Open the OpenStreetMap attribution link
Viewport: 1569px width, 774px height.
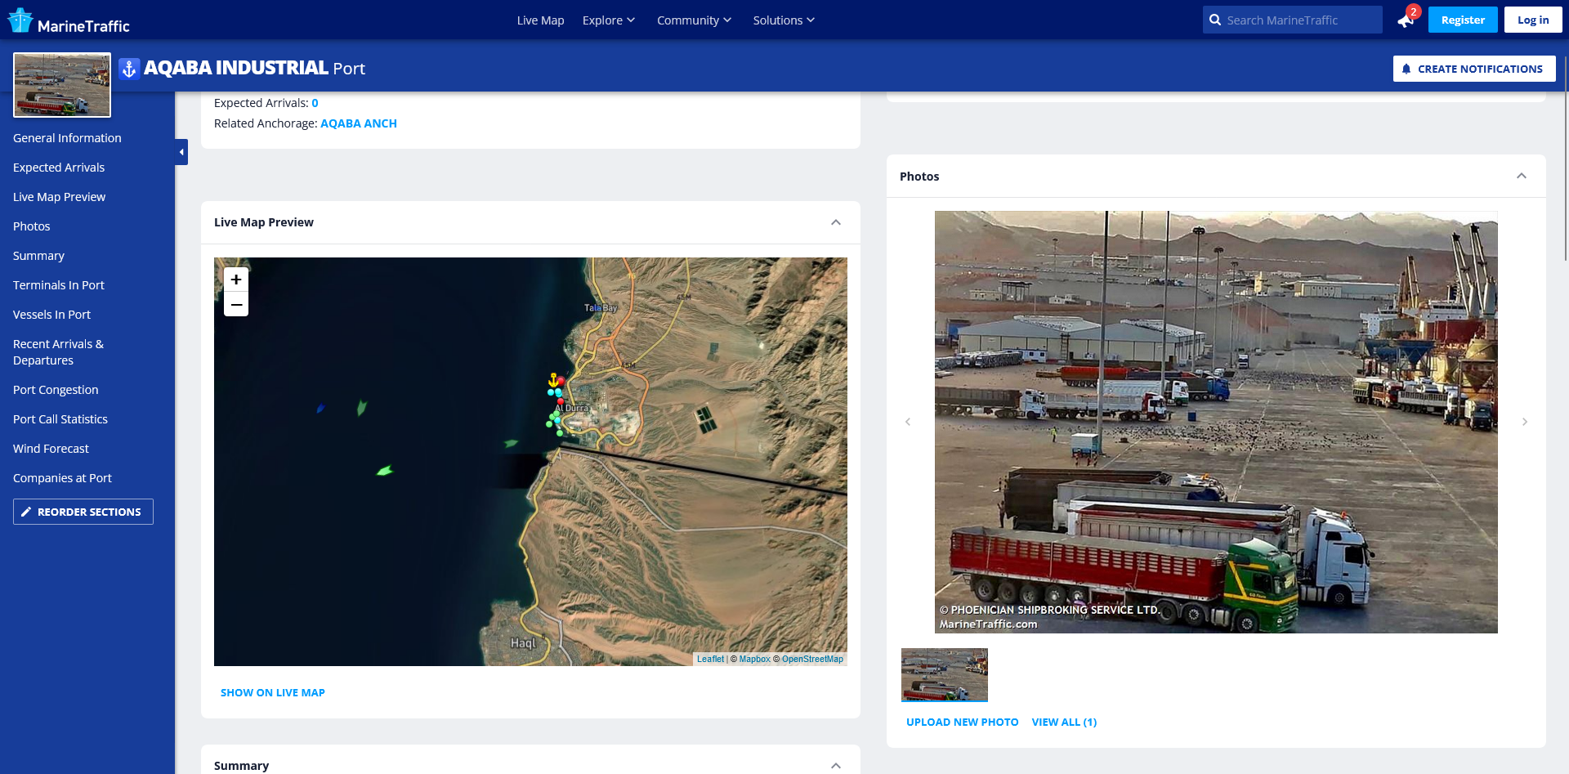point(812,659)
